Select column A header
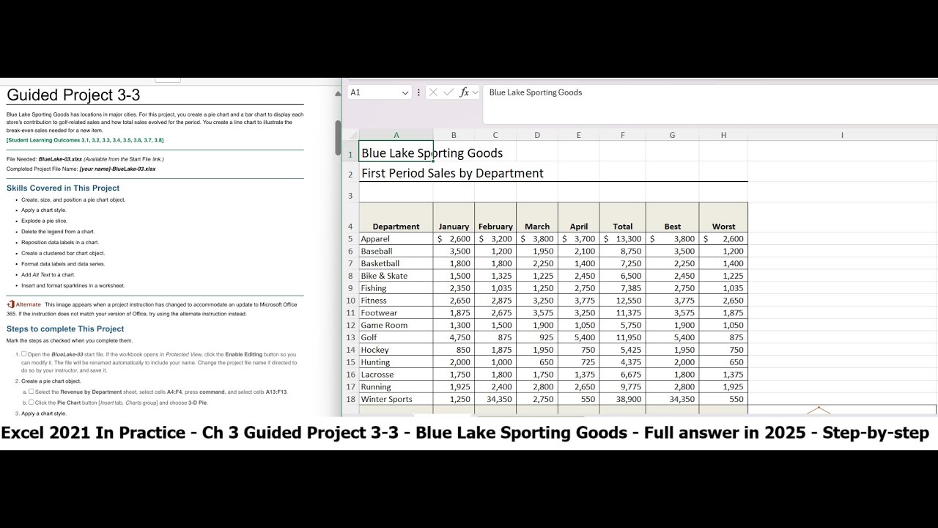938x528 pixels. [396, 135]
